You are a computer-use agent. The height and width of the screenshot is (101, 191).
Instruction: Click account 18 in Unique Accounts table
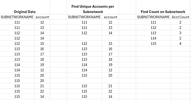coord(110,60)
